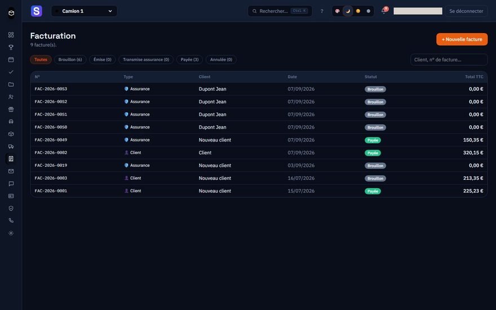Click the Client column header
The width and height of the screenshot is (496, 310).
pyautogui.click(x=205, y=77)
